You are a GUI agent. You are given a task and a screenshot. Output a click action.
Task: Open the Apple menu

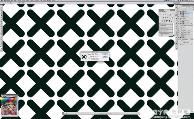[2, 1]
